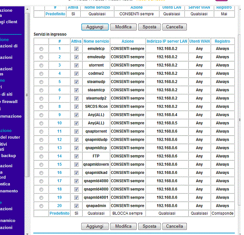Click Aggiungi below the inbound services table
This screenshot has width=244, height=235.
click(x=94, y=226)
